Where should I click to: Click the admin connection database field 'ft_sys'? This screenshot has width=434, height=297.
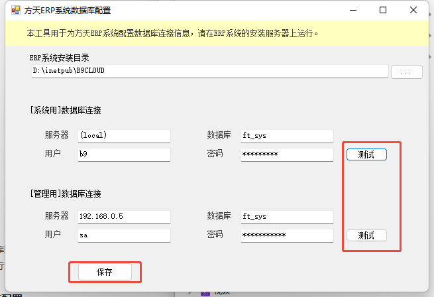(287, 217)
